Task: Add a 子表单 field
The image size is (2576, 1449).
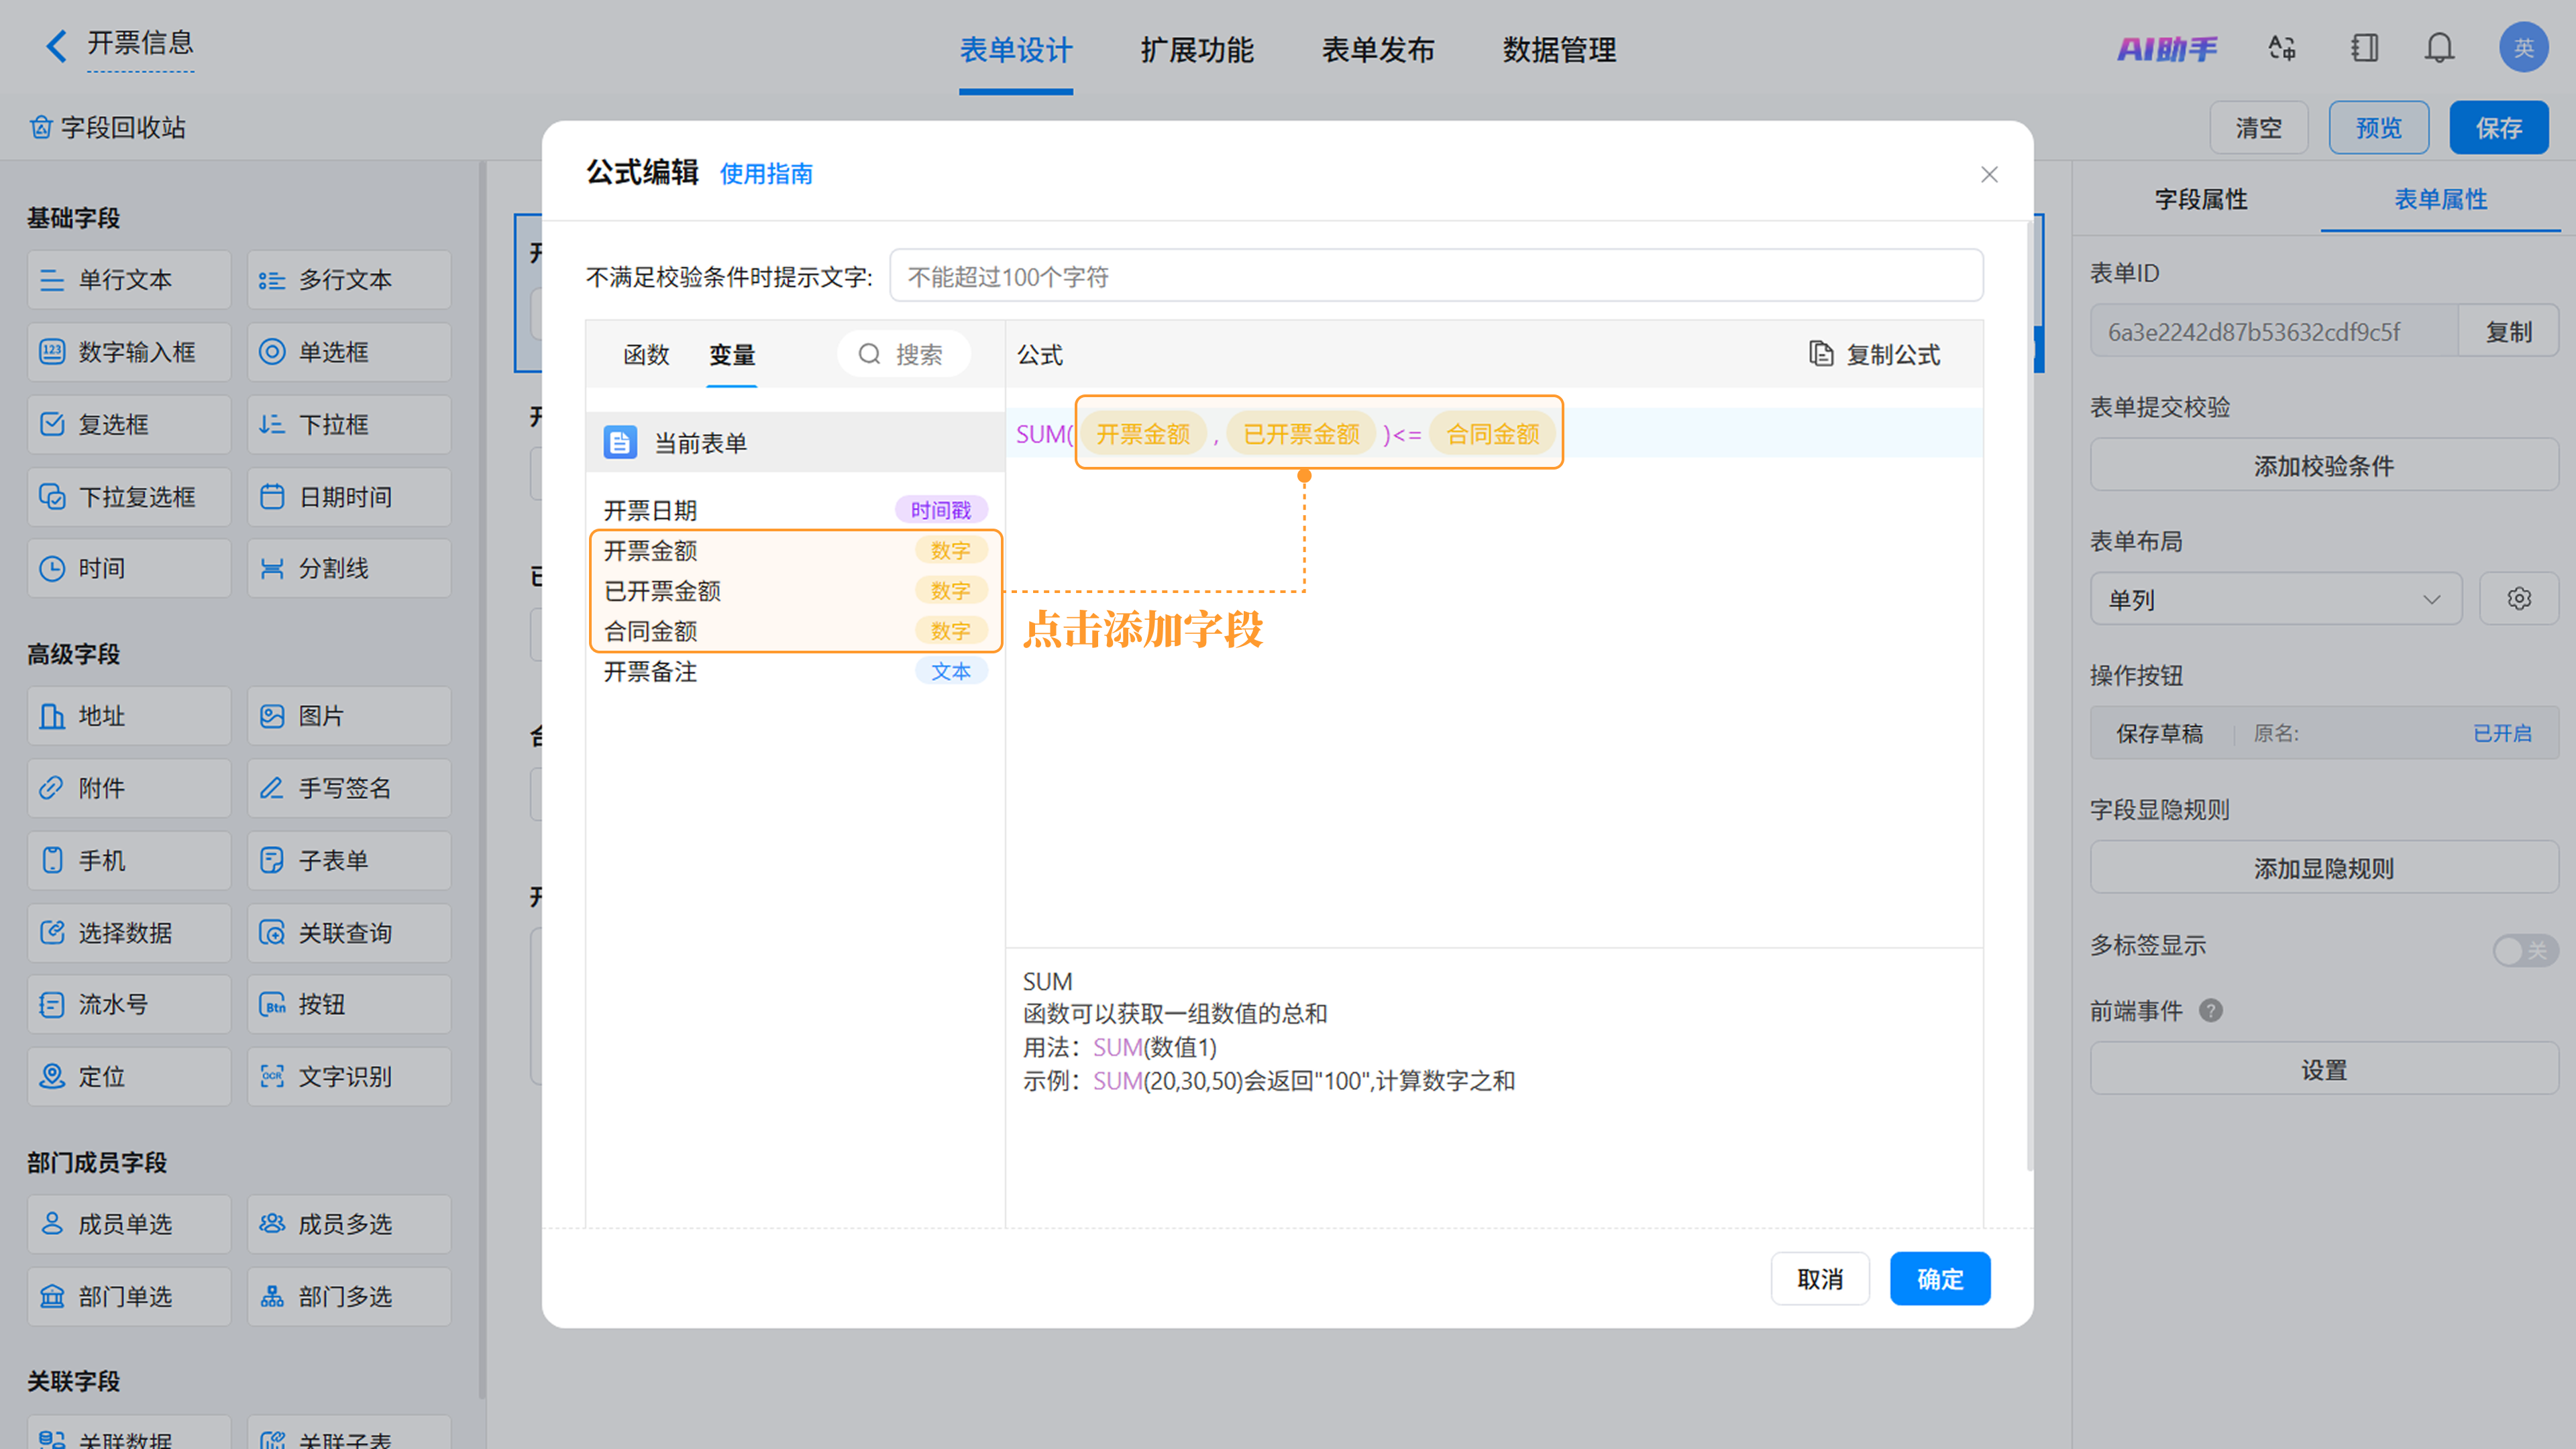Action: [x=349, y=860]
